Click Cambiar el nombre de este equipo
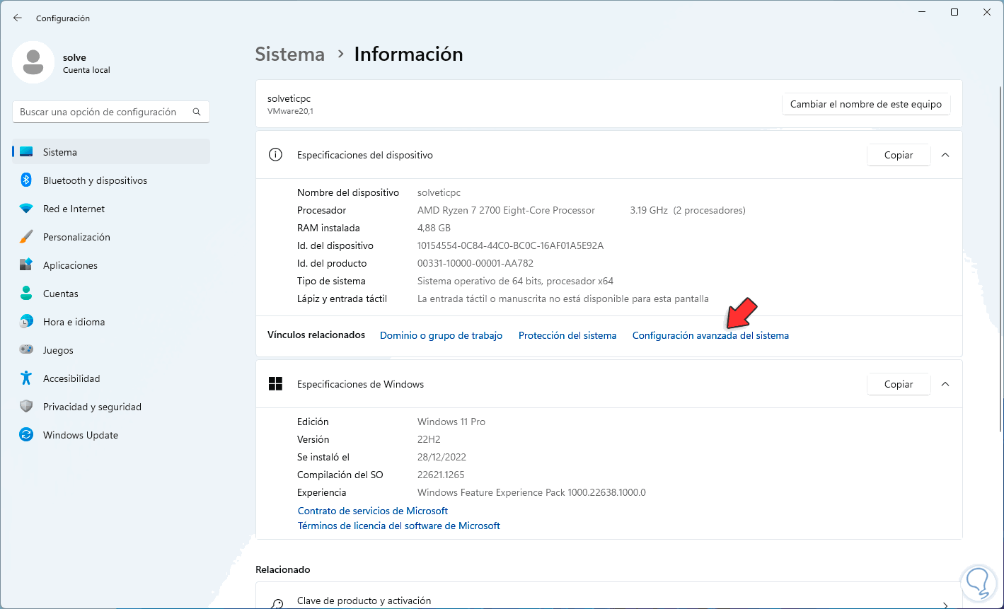 tap(865, 104)
